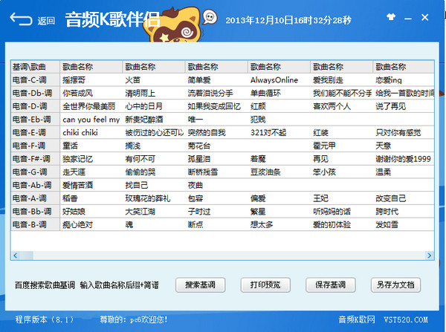
Task: Click the 基调\歌曲 column header
Action: pyautogui.click(x=35, y=66)
